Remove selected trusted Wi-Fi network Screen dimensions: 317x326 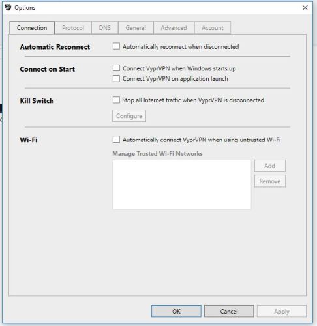point(270,181)
